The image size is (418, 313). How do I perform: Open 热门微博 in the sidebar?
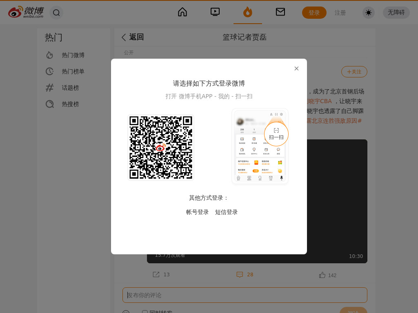click(x=73, y=55)
